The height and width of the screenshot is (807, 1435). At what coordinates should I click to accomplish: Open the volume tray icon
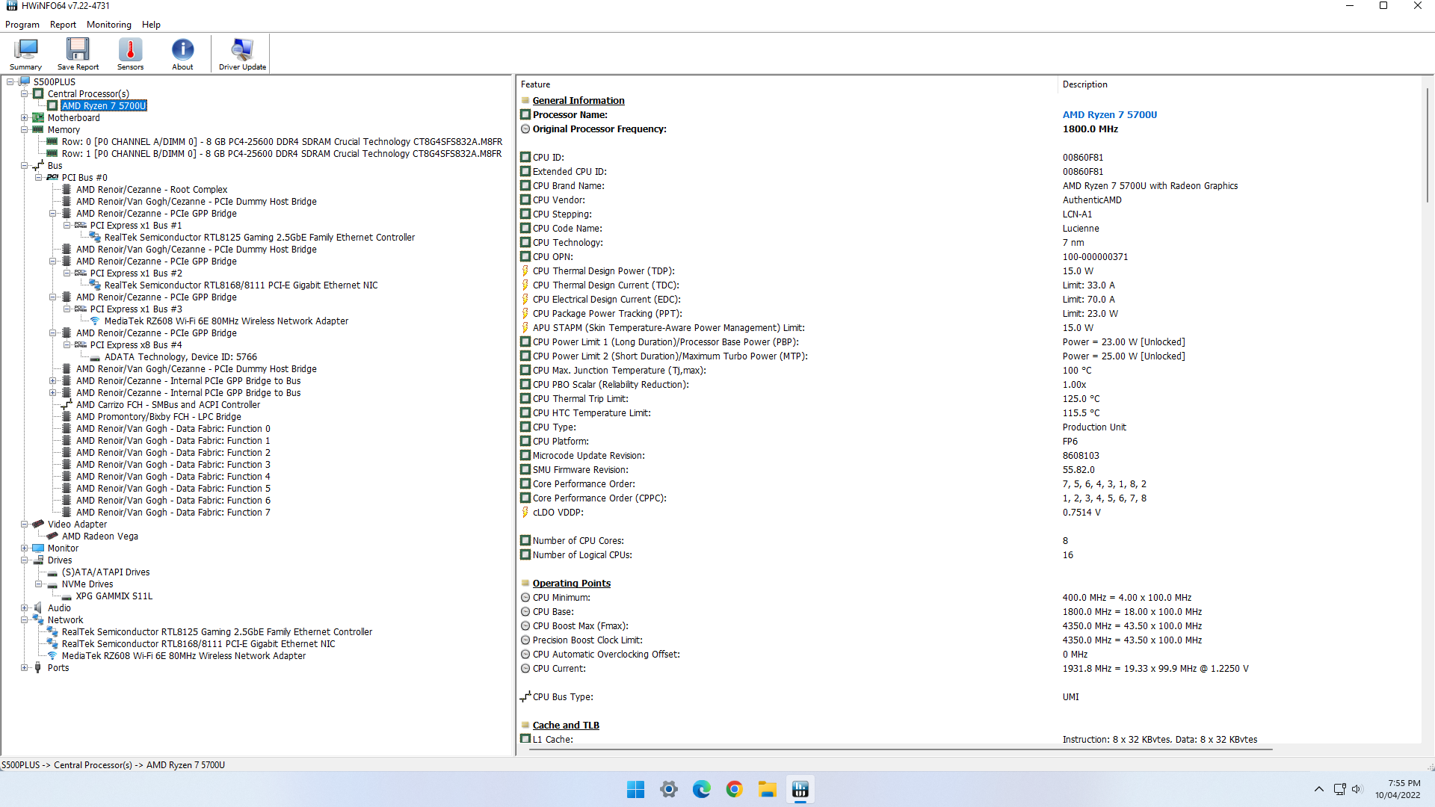(x=1357, y=789)
